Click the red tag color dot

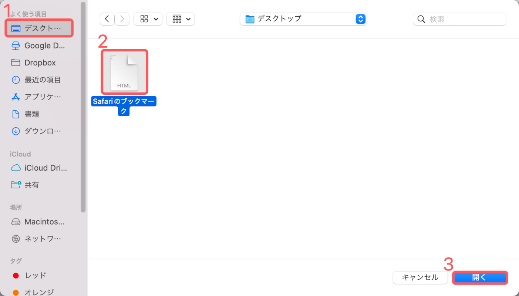tap(16, 276)
